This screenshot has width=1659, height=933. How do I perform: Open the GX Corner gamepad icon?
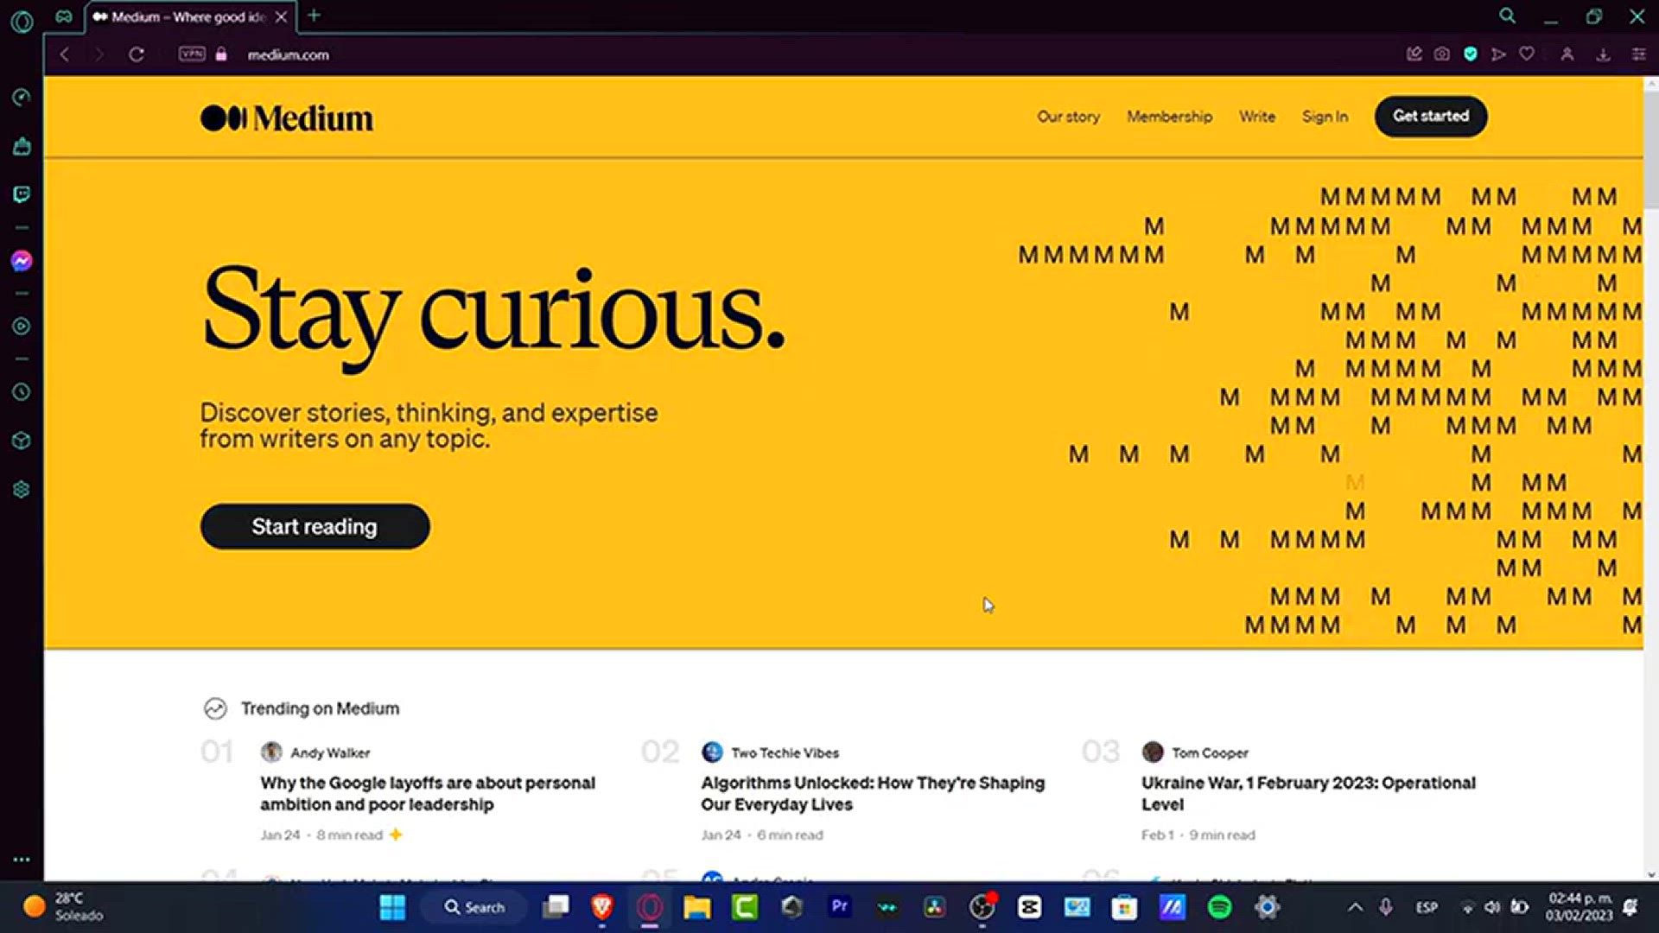coord(64,16)
